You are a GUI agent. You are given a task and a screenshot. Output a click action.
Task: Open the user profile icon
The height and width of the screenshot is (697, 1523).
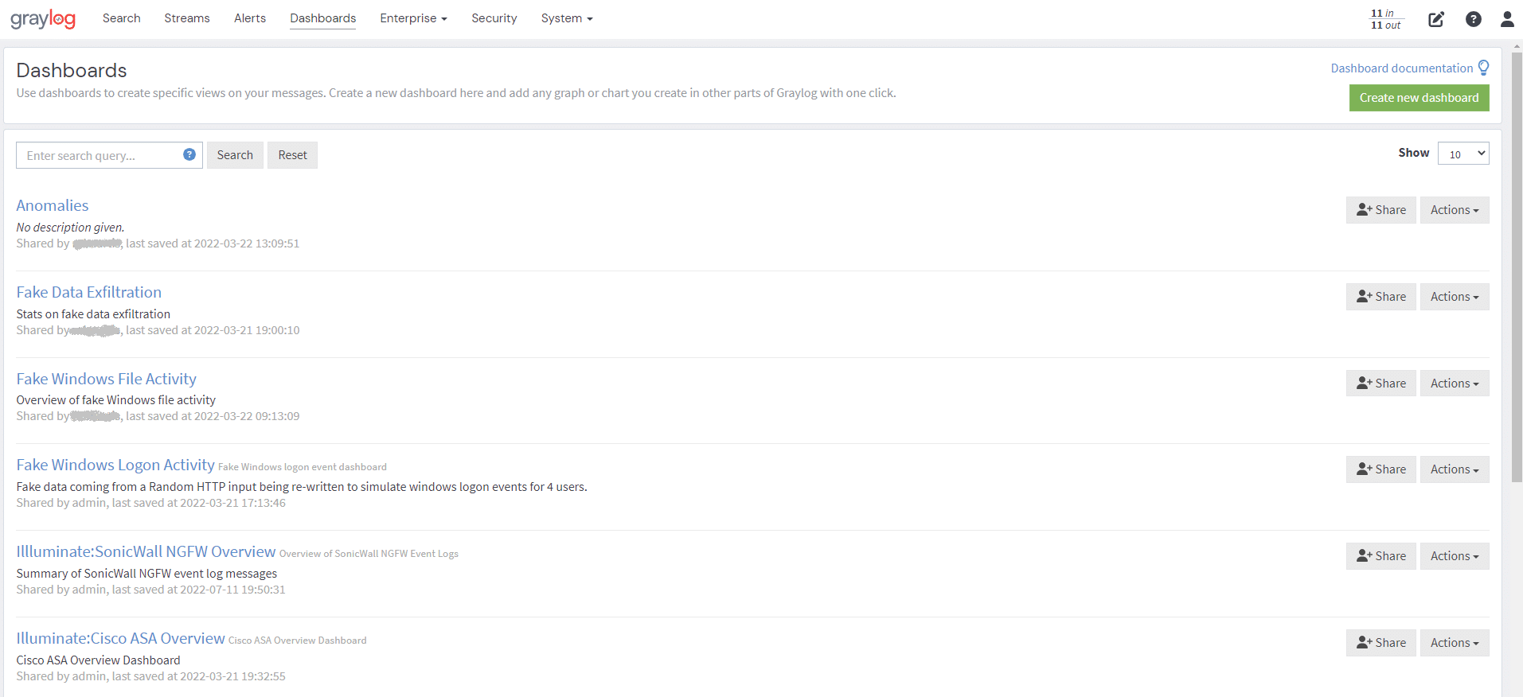tap(1506, 19)
